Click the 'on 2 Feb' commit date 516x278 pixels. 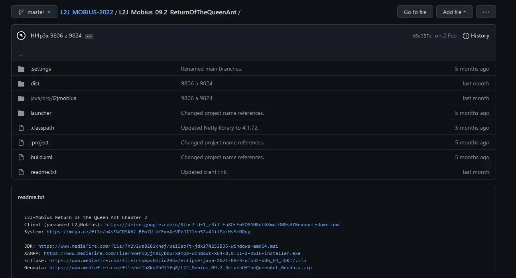point(446,35)
